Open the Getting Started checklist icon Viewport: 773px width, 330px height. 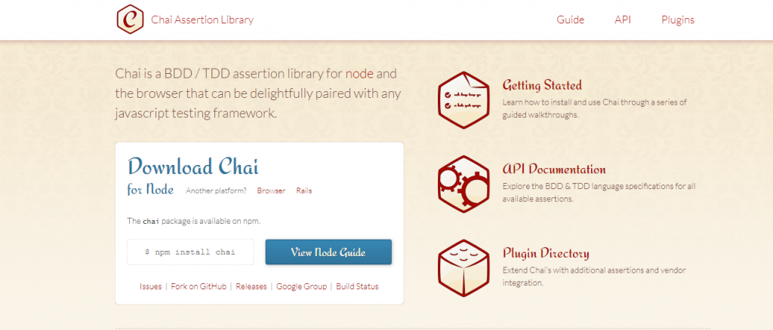pyautogui.click(x=463, y=100)
